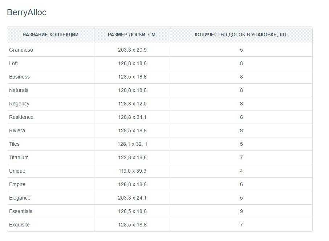The width and height of the screenshot is (329, 241).
Task: Click the Exquisite row board size
Action: point(133,225)
